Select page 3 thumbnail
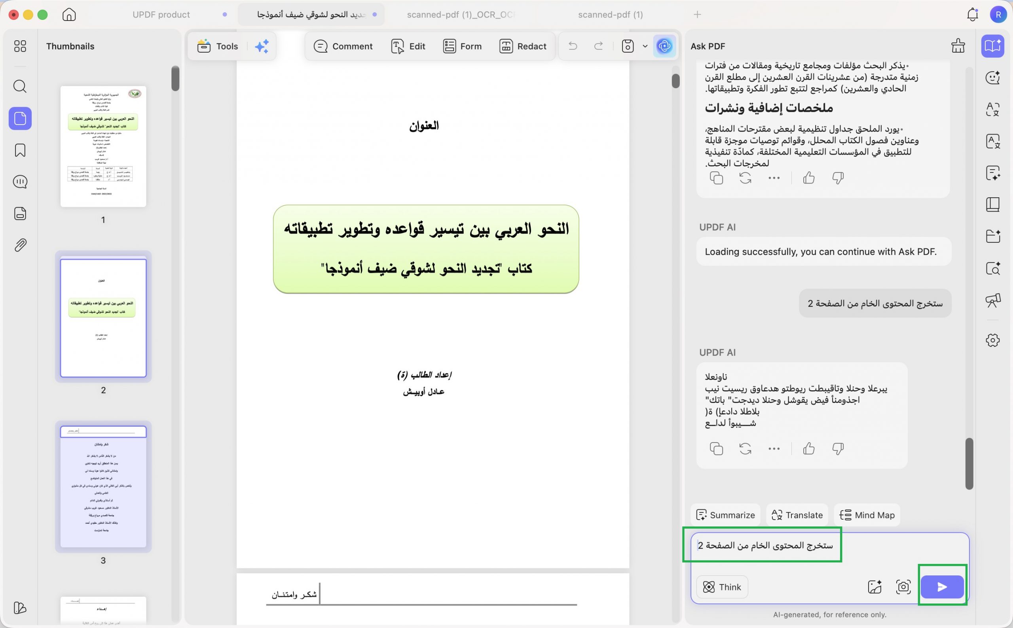This screenshot has height=628, width=1013. (x=103, y=486)
